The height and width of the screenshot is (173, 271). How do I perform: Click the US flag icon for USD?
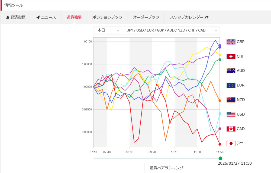pyautogui.click(x=231, y=114)
